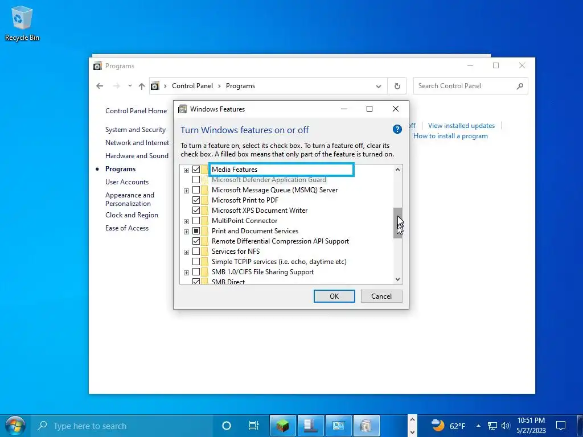
Task: Go back with the Programs window arrow
Action: 100,86
